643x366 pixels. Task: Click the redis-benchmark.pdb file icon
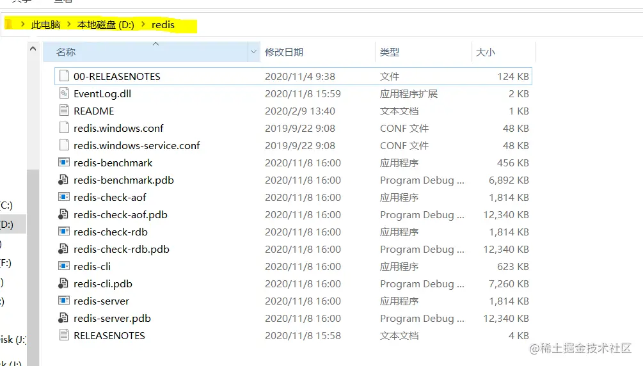[x=63, y=180]
